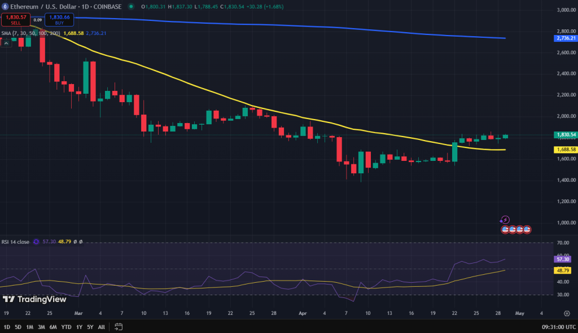Select the 3M time range
The image size is (578, 333).
pos(41,327)
